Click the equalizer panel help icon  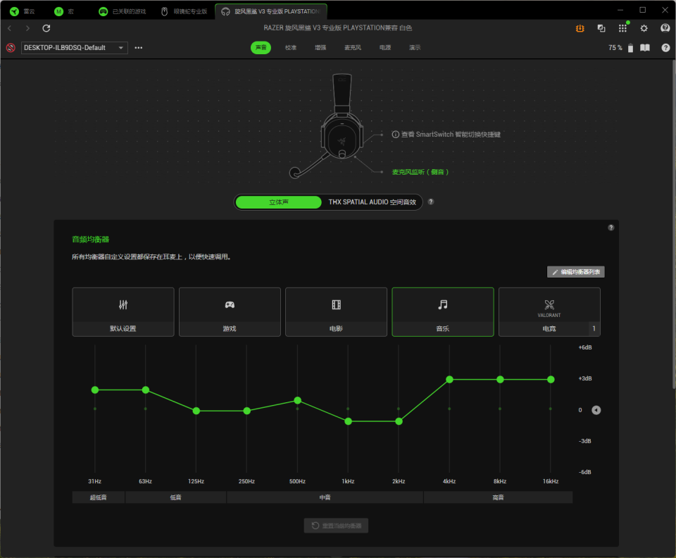pyautogui.click(x=611, y=228)
